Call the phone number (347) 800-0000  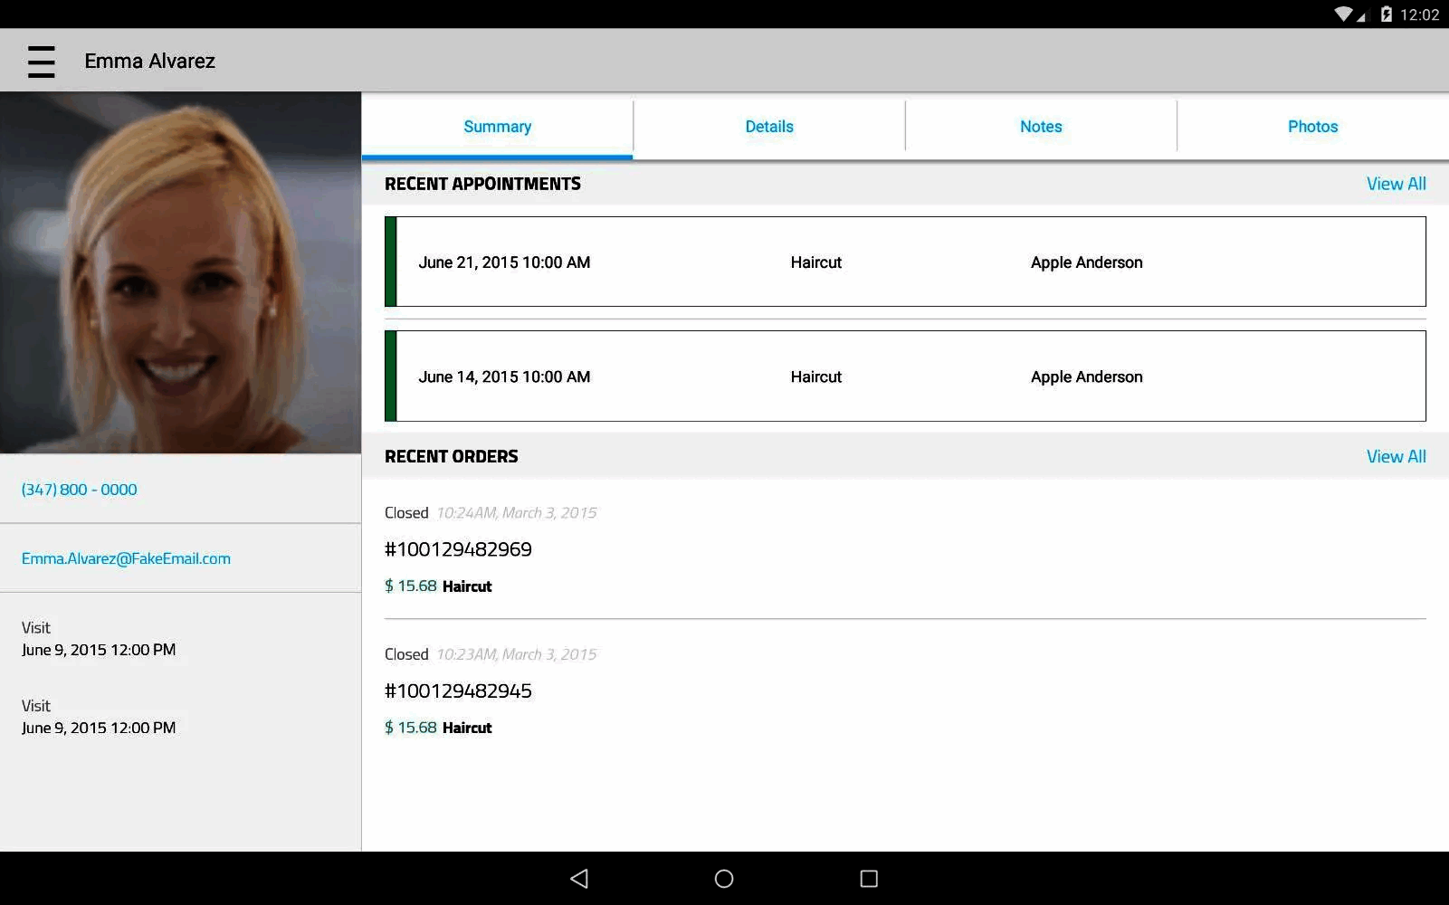[79, 489]
